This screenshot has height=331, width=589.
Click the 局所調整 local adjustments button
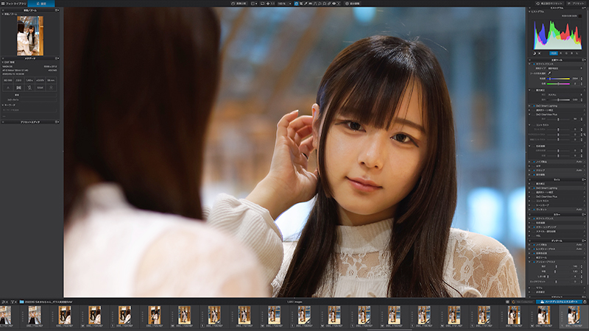click(x=353, y=4)
